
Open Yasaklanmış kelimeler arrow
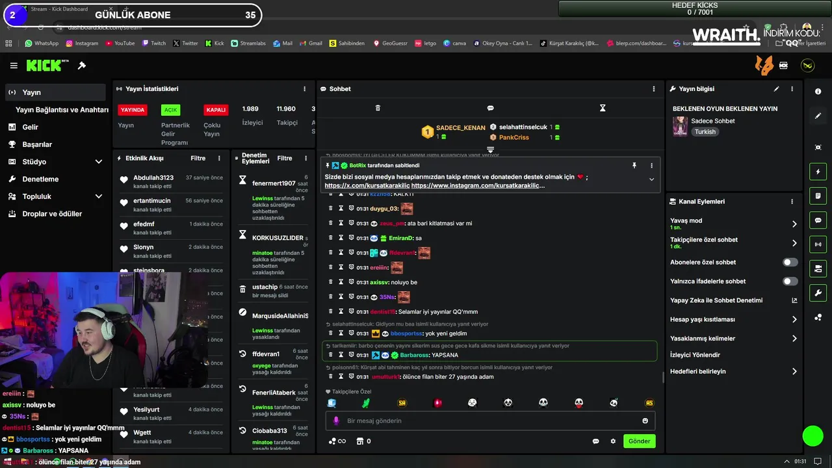[x=794, y=338]
